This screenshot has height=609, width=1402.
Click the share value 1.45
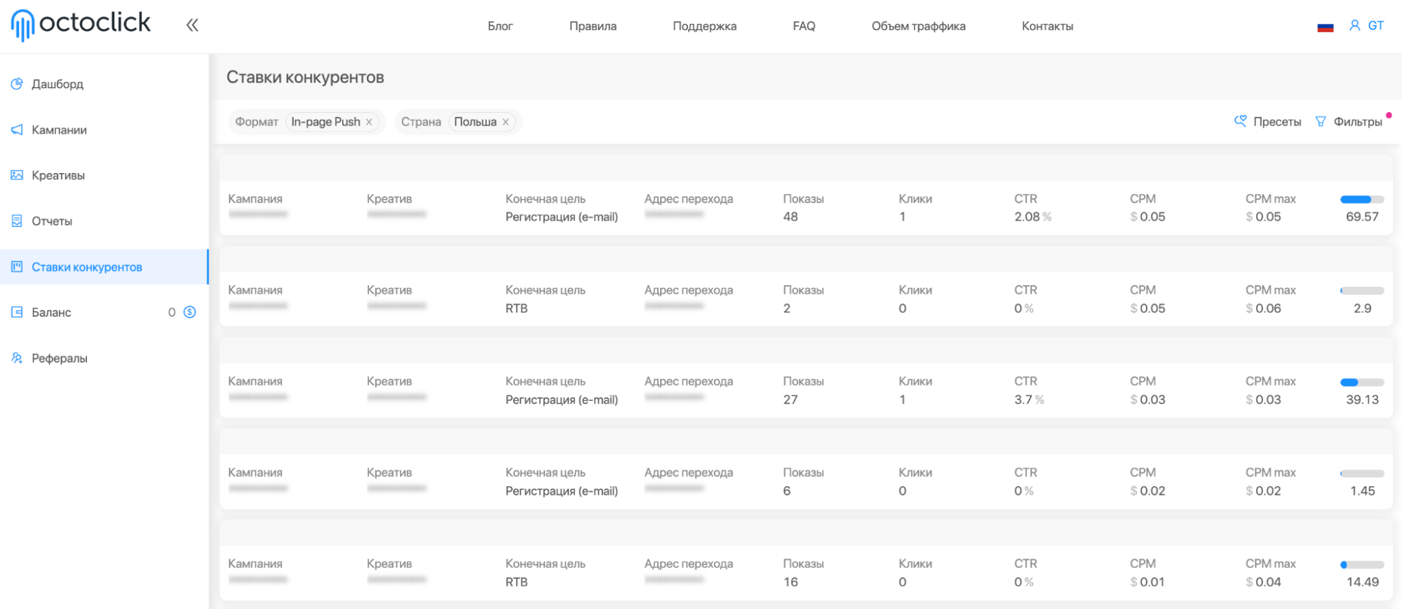(x=1362, y=491)
